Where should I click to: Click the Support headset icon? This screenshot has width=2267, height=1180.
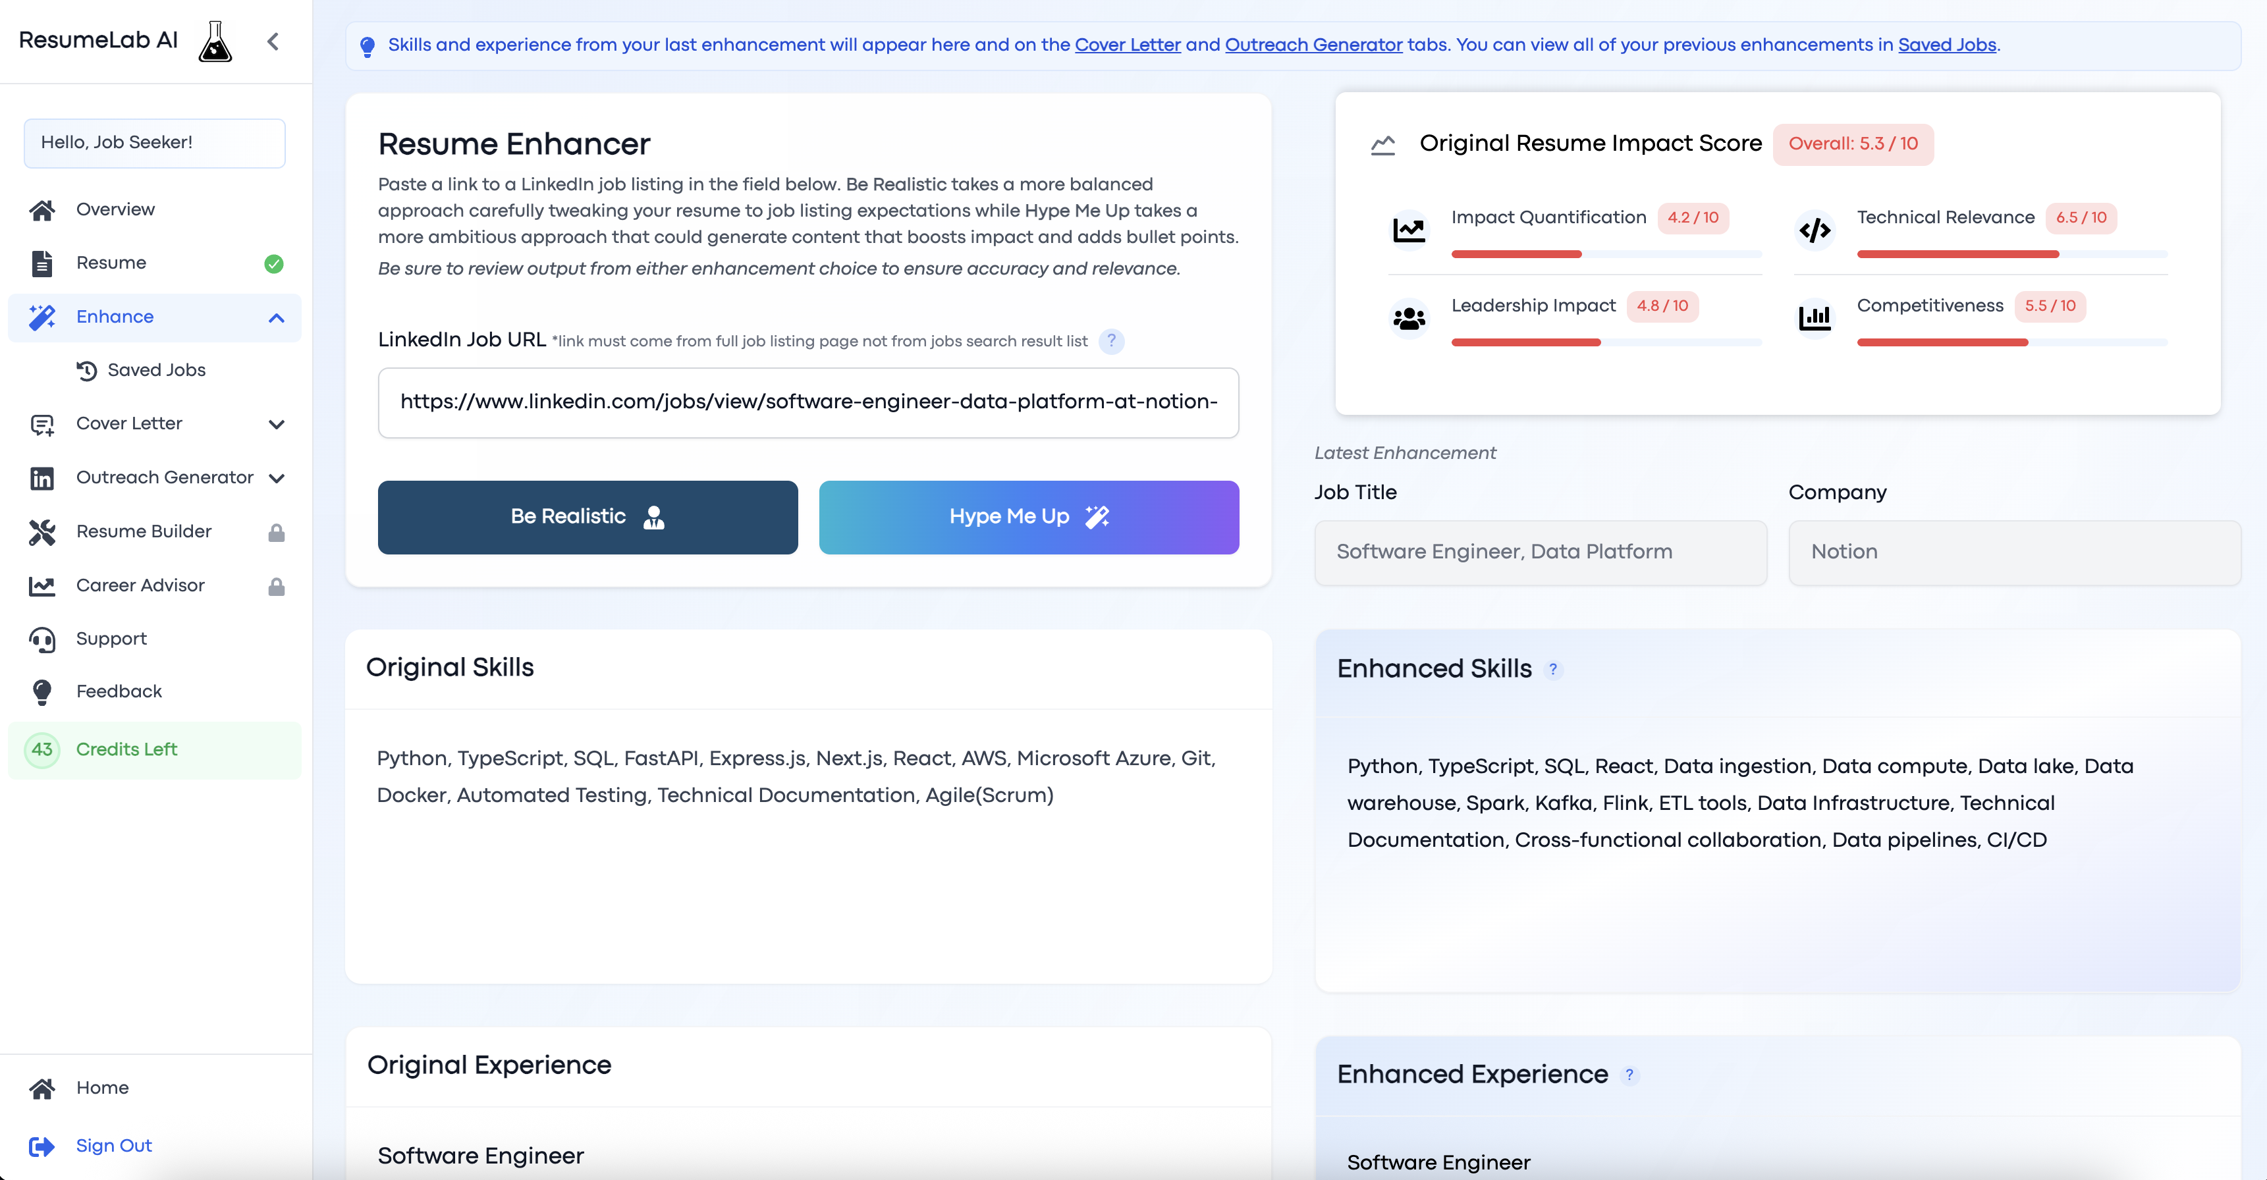[42, 640]
